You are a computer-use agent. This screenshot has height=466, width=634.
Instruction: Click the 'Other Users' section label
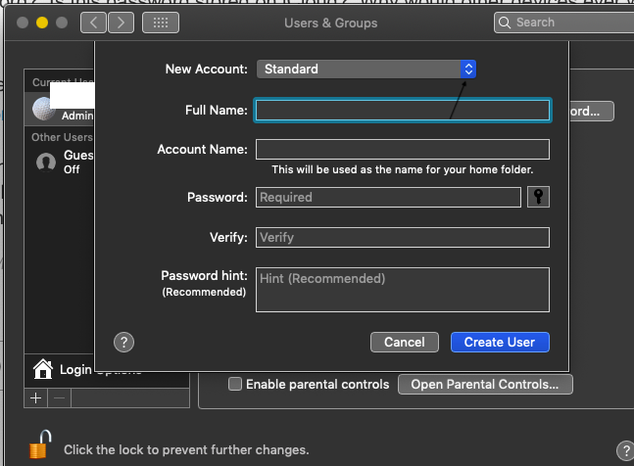click(x=63, y=137)
